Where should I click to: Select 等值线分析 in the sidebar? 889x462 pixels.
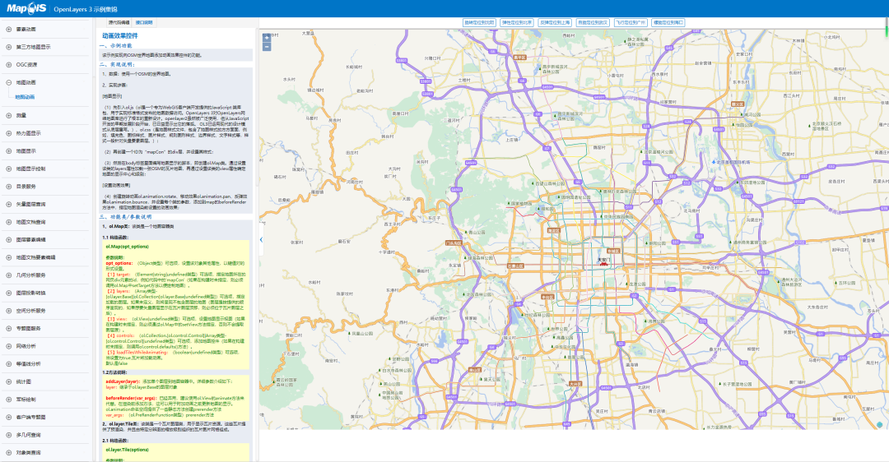click(x=28, y=364)
